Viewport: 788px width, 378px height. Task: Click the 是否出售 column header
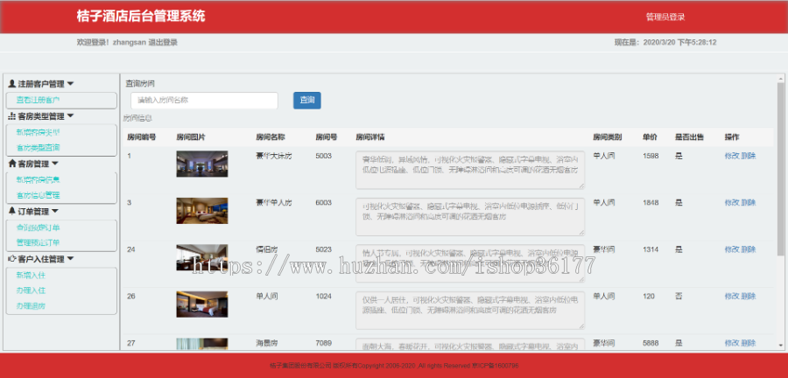[690, 137]
